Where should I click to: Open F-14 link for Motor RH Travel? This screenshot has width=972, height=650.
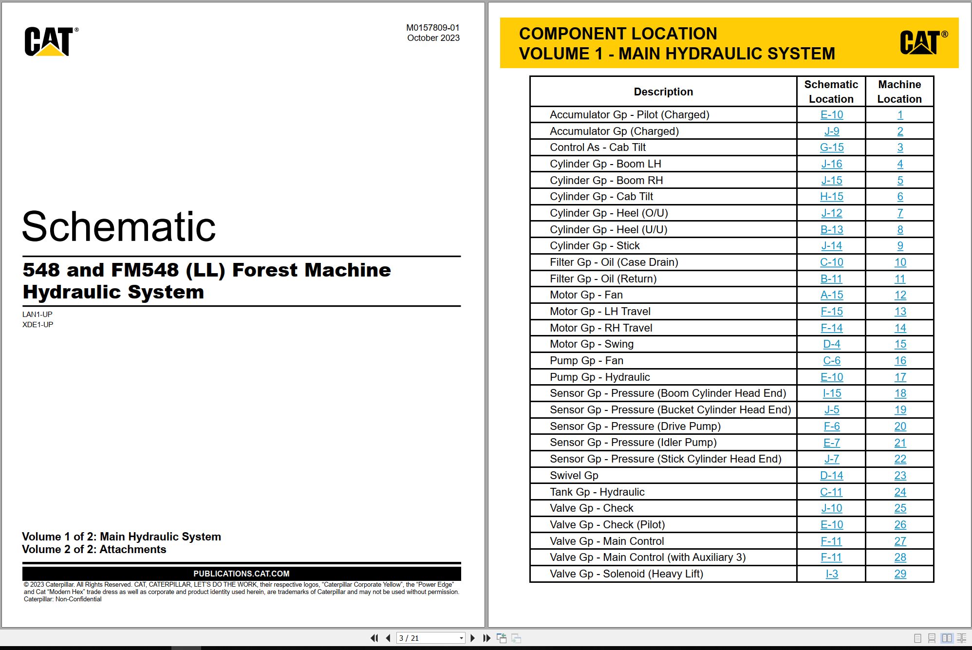(x=831, y=328)
